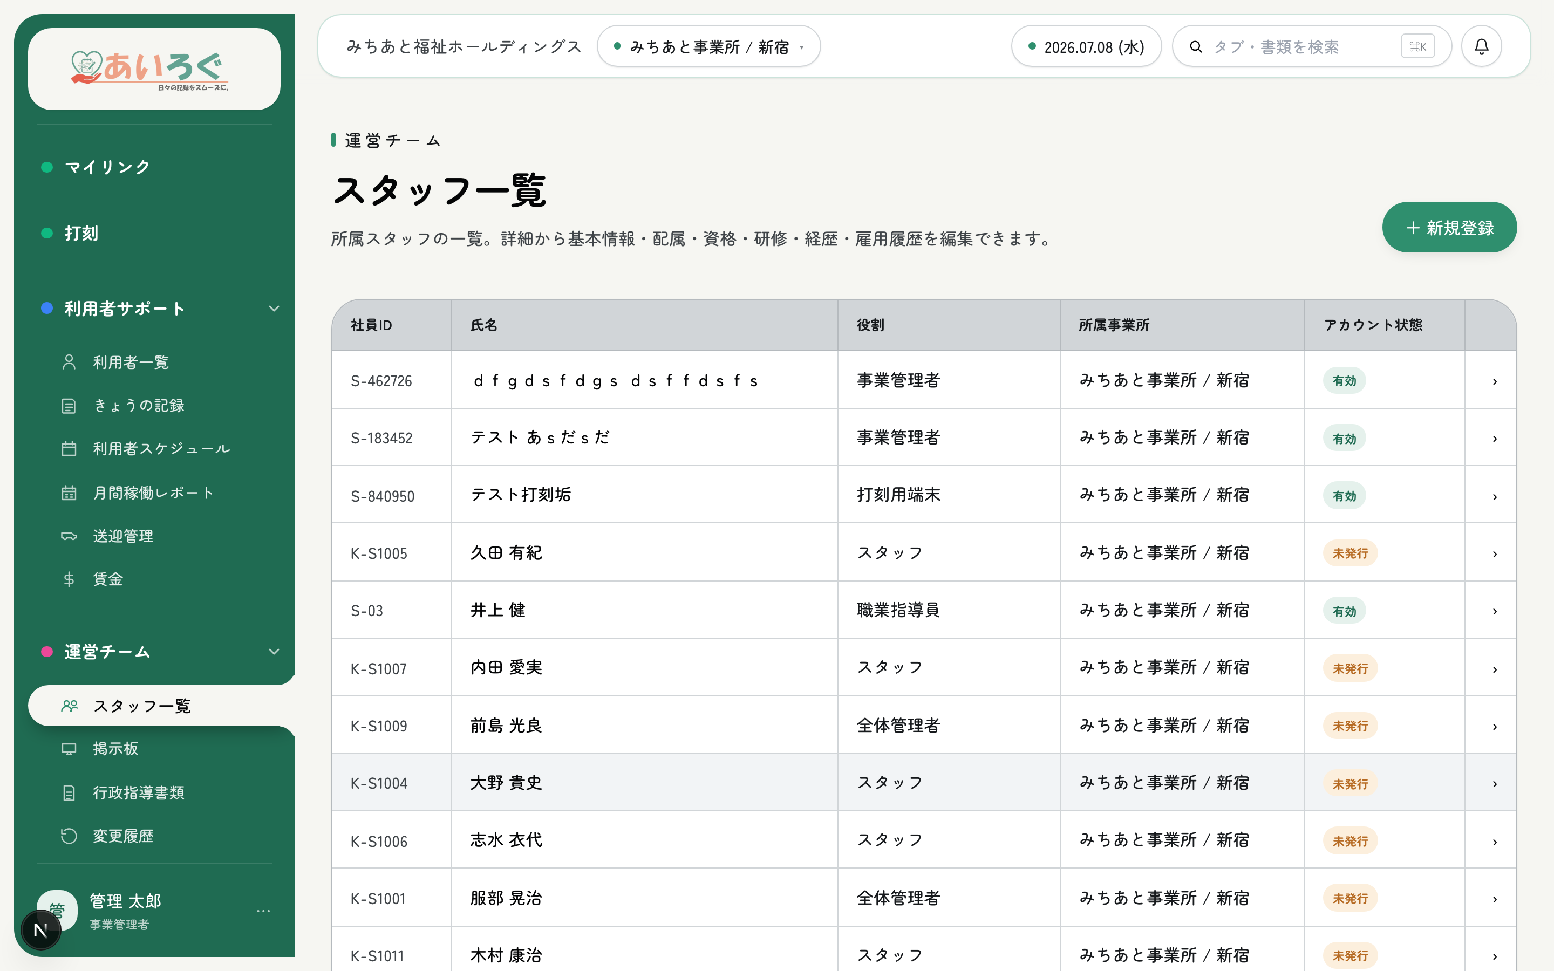Click role 職業指導員
The image size is (1554, 971).
[898, 610]
